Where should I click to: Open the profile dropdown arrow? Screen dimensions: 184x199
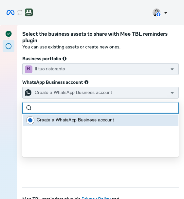[166, 12]
